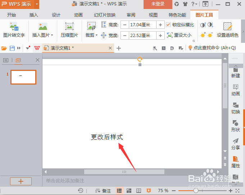Open the Transition (切换) side pane
Screen dimensions: 245x195
(236, 108)
